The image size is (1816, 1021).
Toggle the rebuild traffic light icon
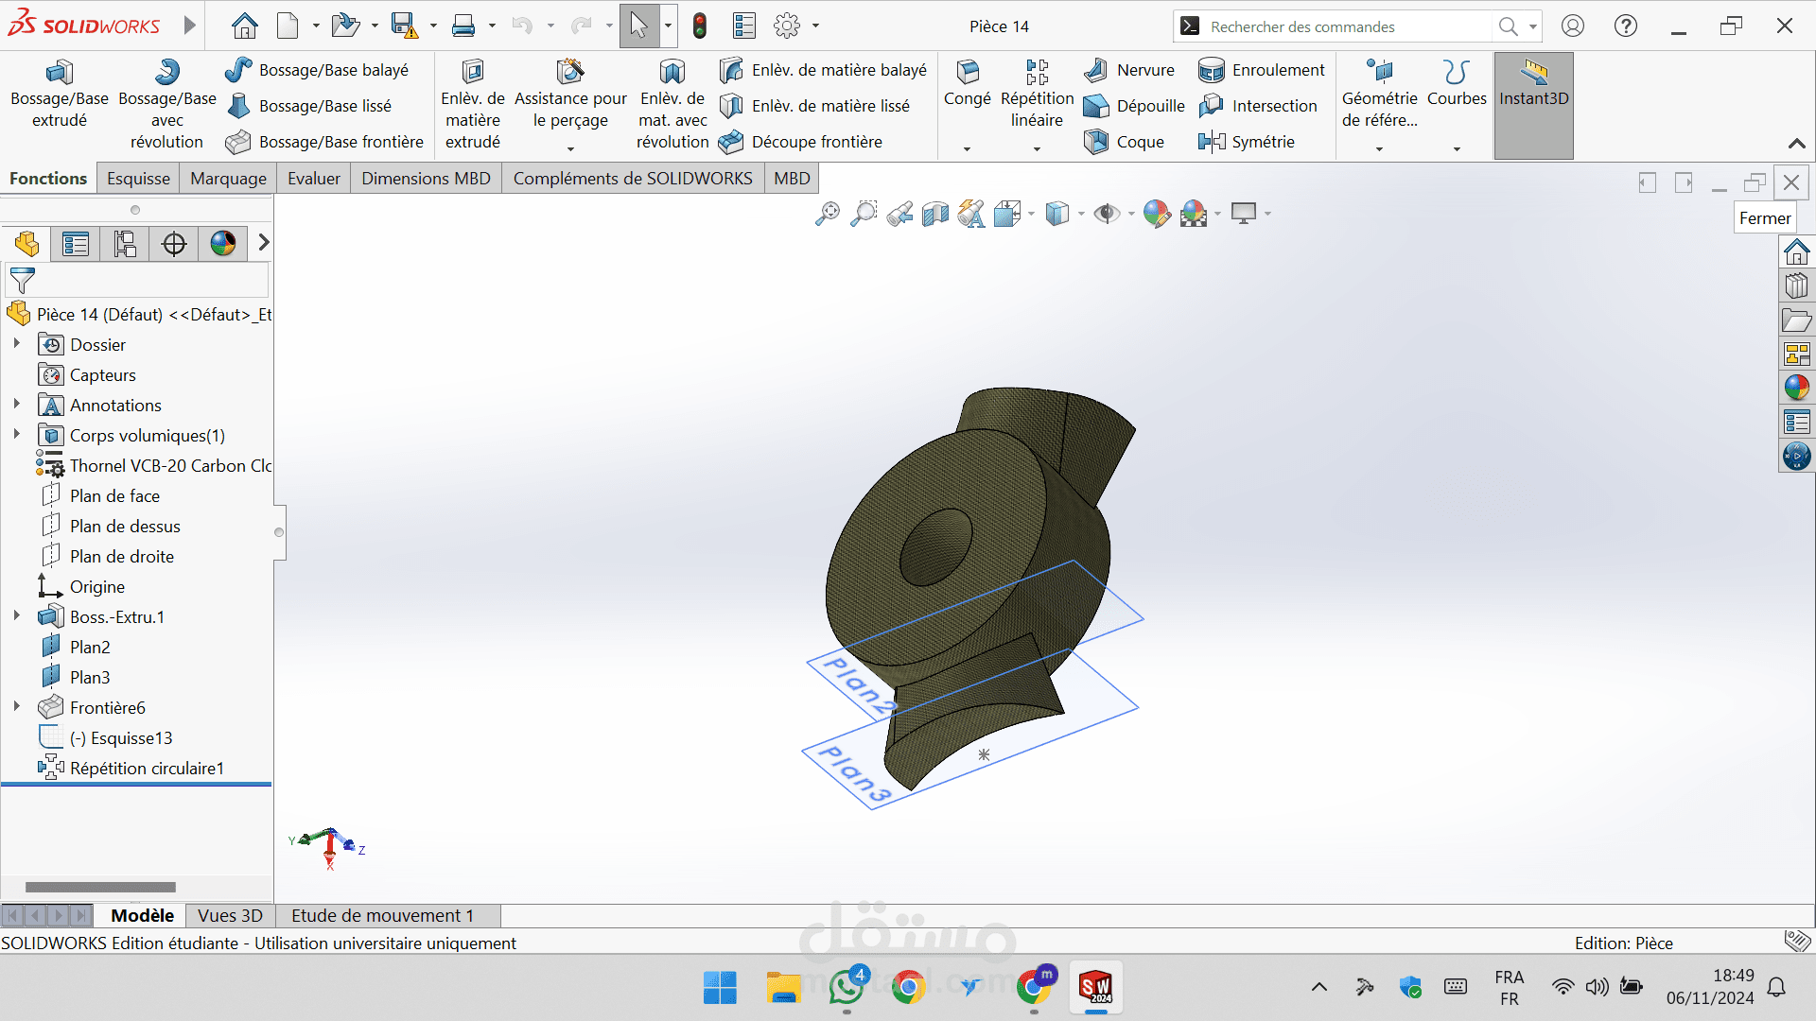pyautogui.click(x=700, y=26)
